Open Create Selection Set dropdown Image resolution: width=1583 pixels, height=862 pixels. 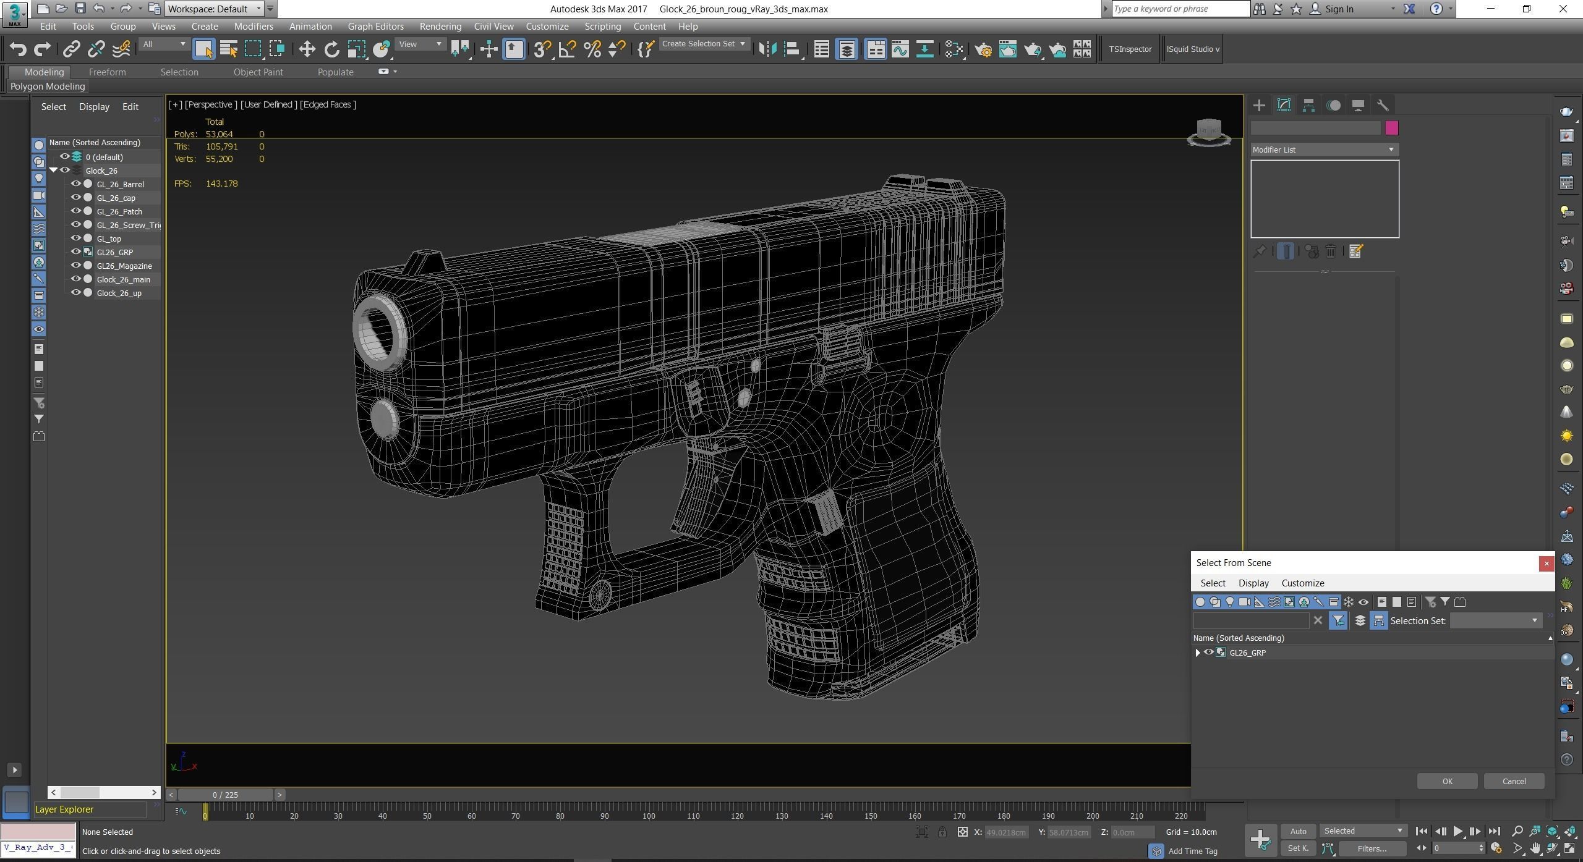pyautogui.click(x=704, y=44)
